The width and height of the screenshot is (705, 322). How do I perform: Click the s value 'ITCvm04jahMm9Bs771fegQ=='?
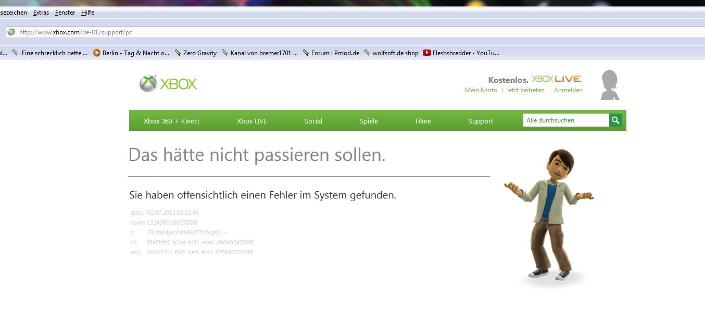187,232
